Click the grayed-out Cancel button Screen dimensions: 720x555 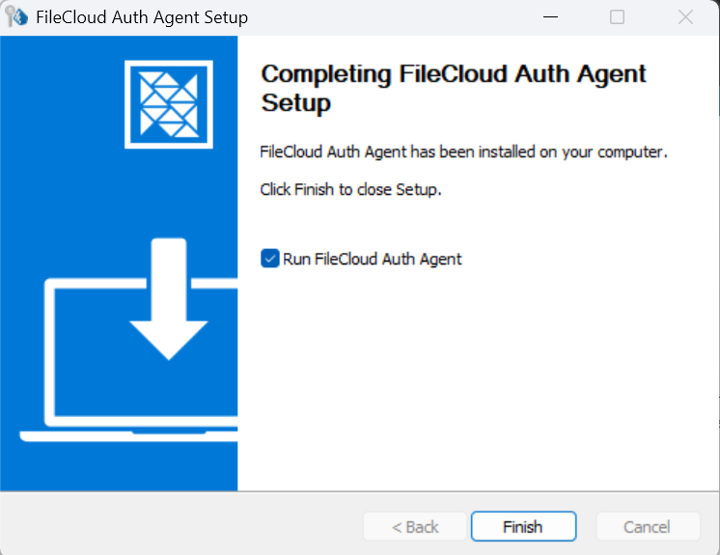tap(647, 527)
